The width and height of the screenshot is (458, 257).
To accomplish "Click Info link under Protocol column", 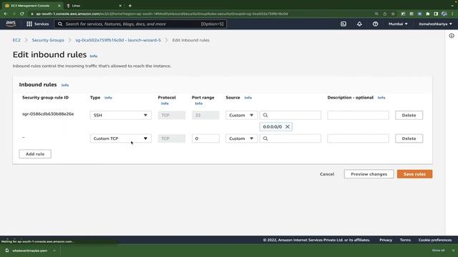I will (x=165, y=104).
